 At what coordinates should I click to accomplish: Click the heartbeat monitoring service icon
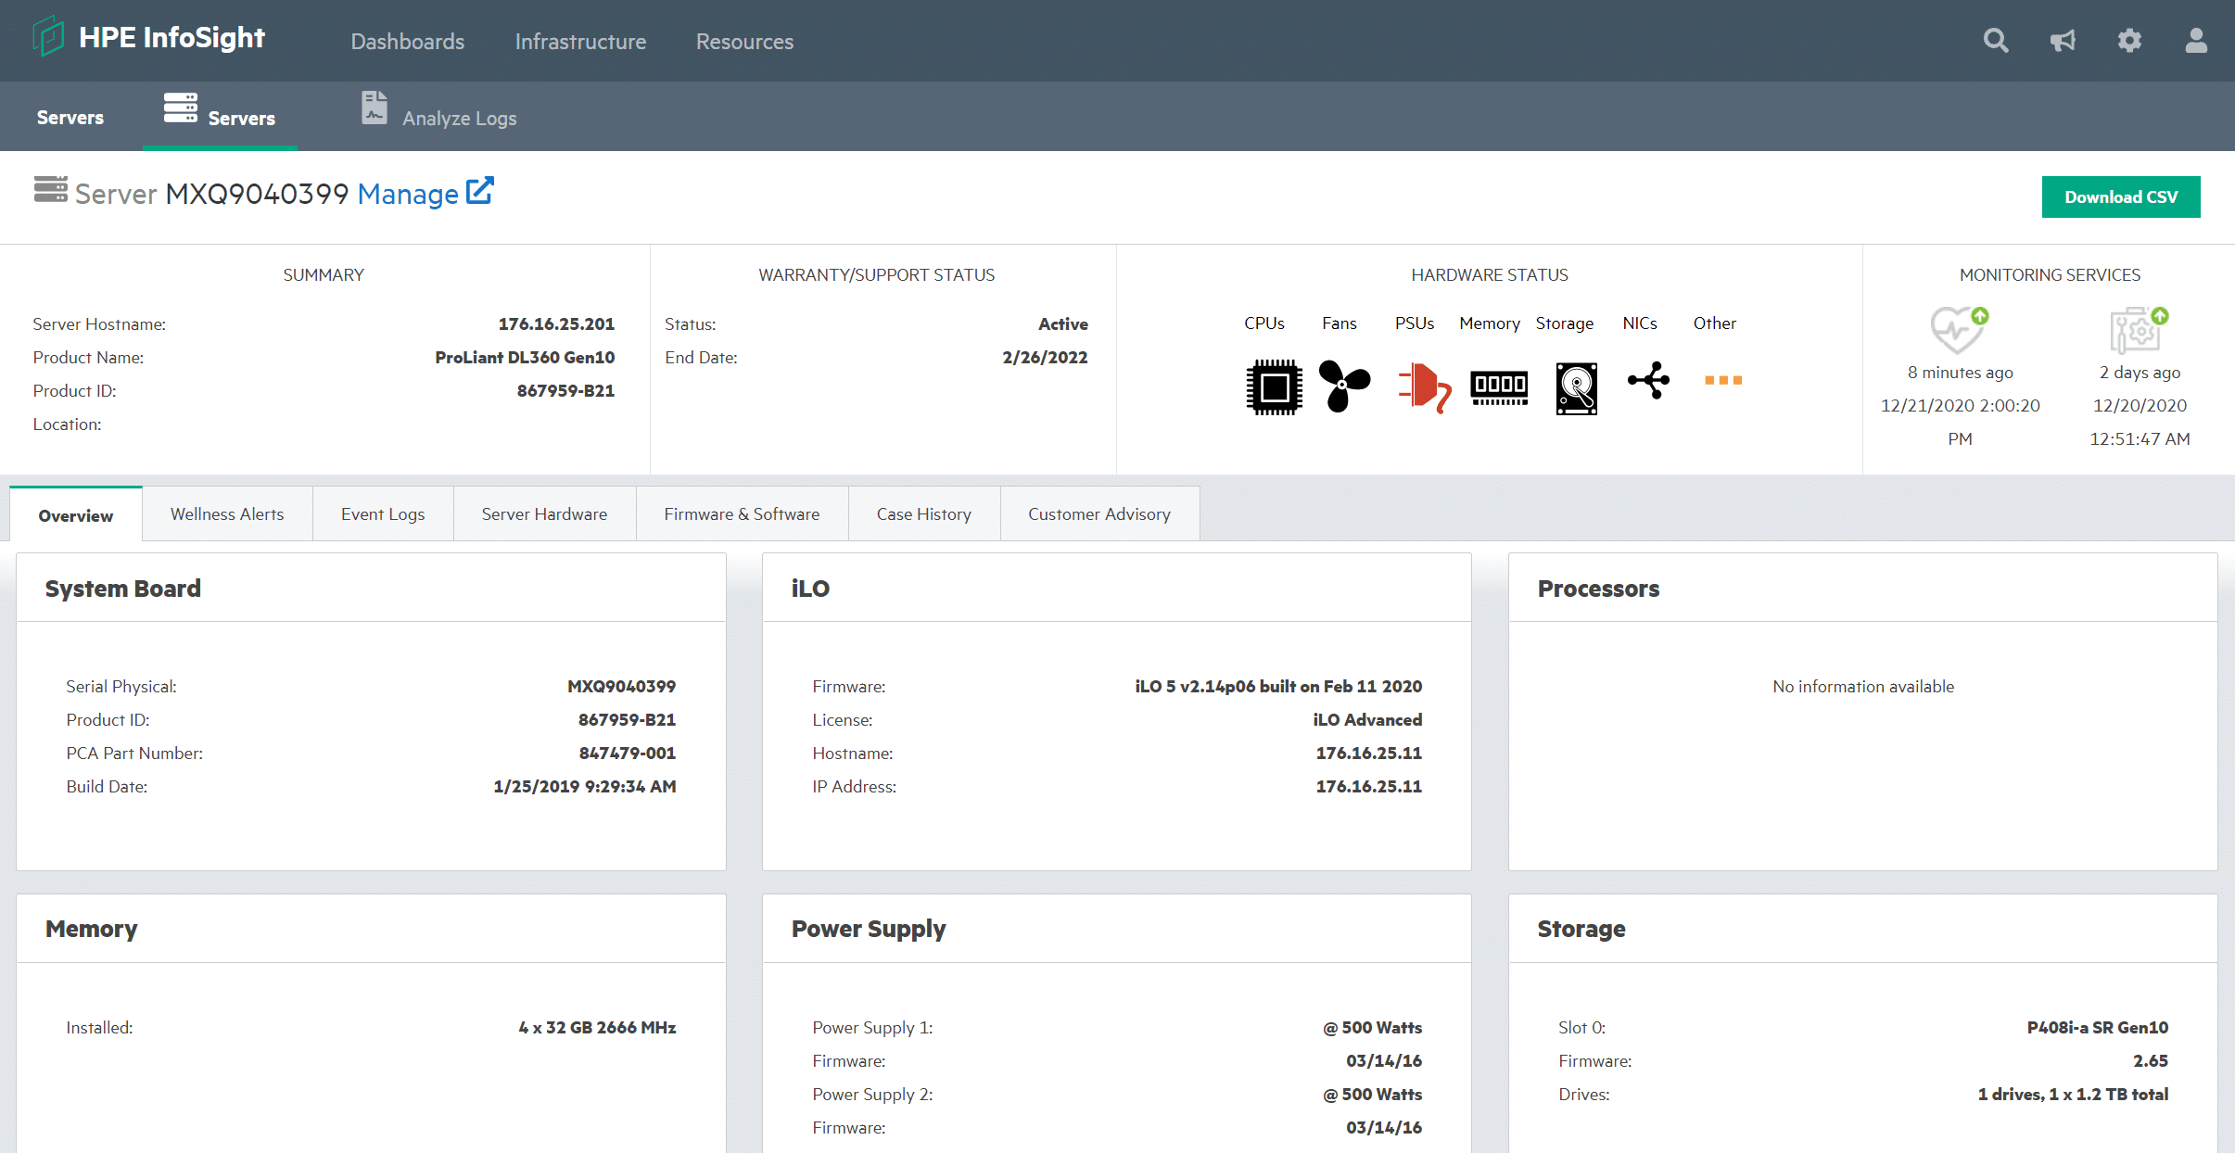click(1959, 330)
